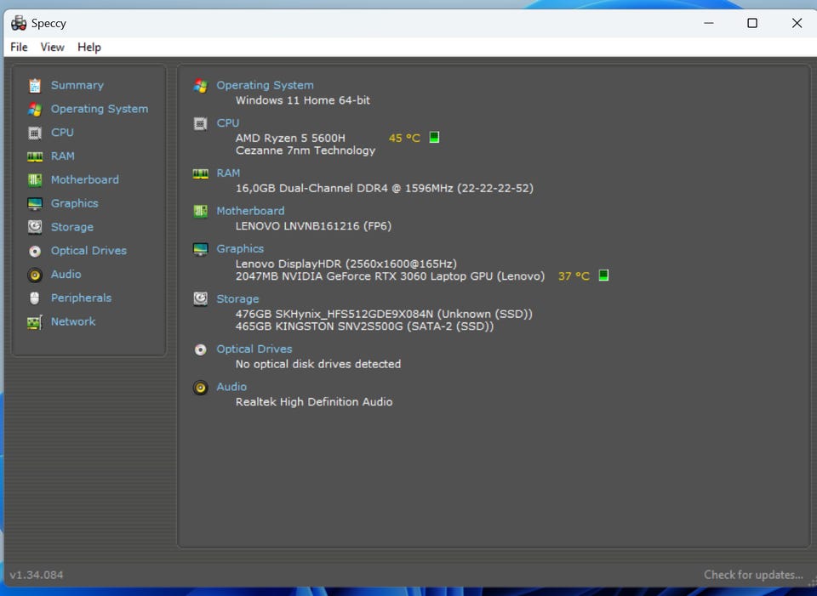Open the File menu
817x596 pixels.
coord(19,47)
